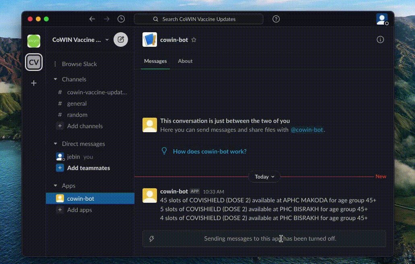Open the user profile avatar in title bar
415x264 pixels.
point(382,19)
